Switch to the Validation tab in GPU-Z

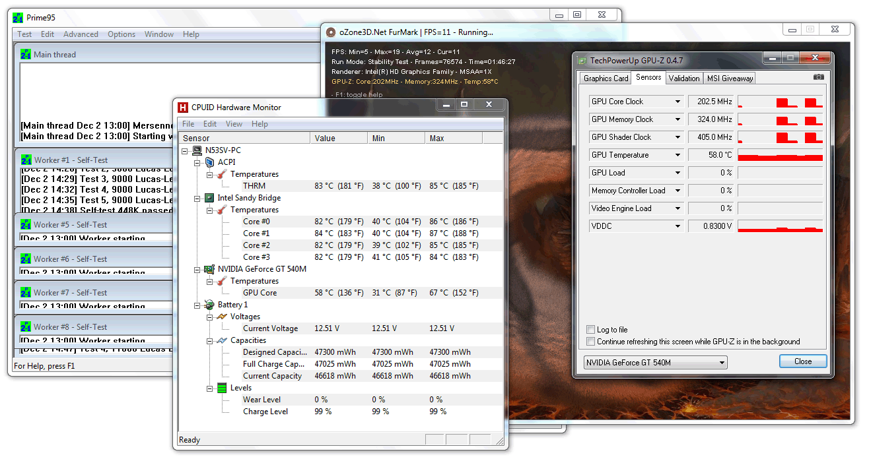683,78
